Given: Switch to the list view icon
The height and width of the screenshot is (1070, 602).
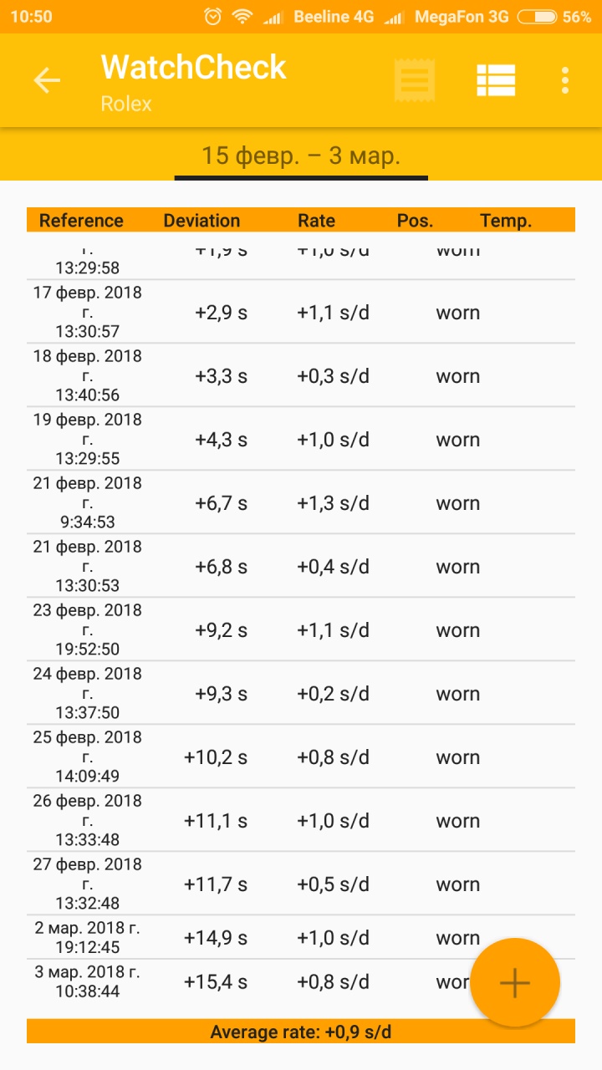Looking at the screenshot, I should click(496, 80).
